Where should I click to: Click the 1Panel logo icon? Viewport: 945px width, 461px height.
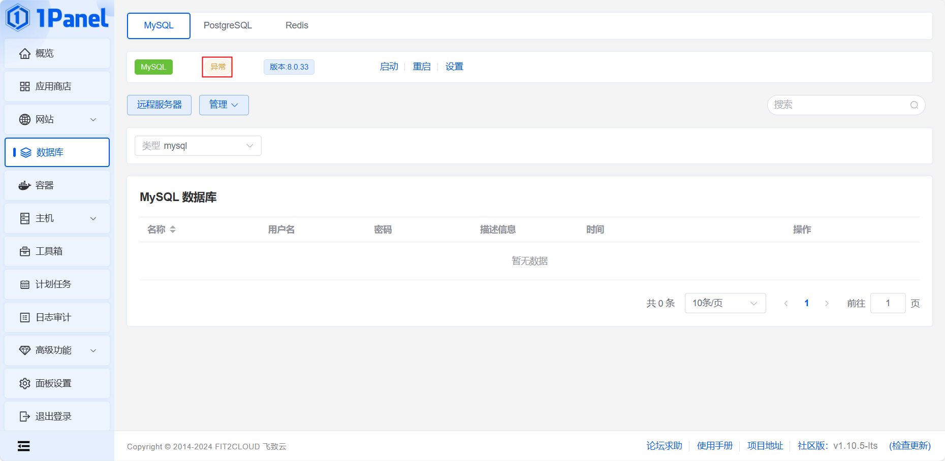[x=18, y=18]
